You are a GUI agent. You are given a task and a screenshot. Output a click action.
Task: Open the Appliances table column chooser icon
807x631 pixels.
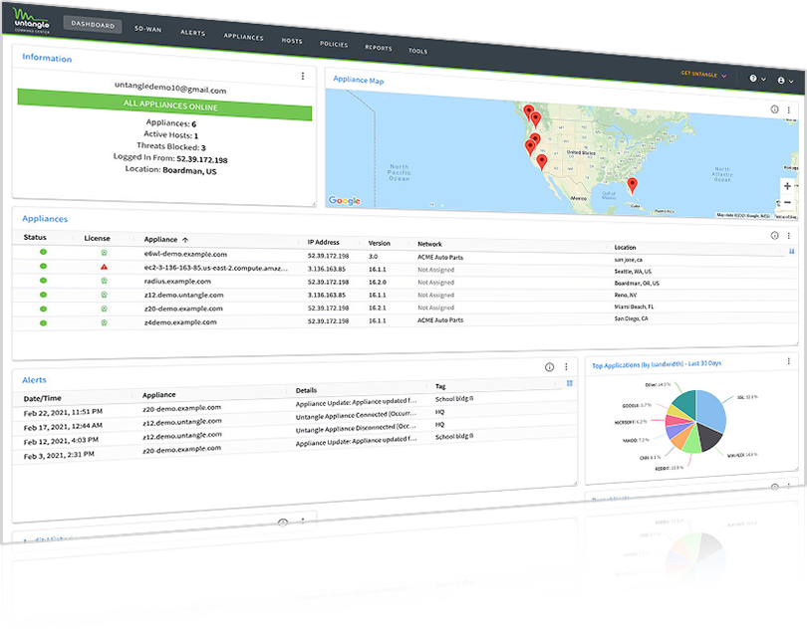(x=792, y=251)
